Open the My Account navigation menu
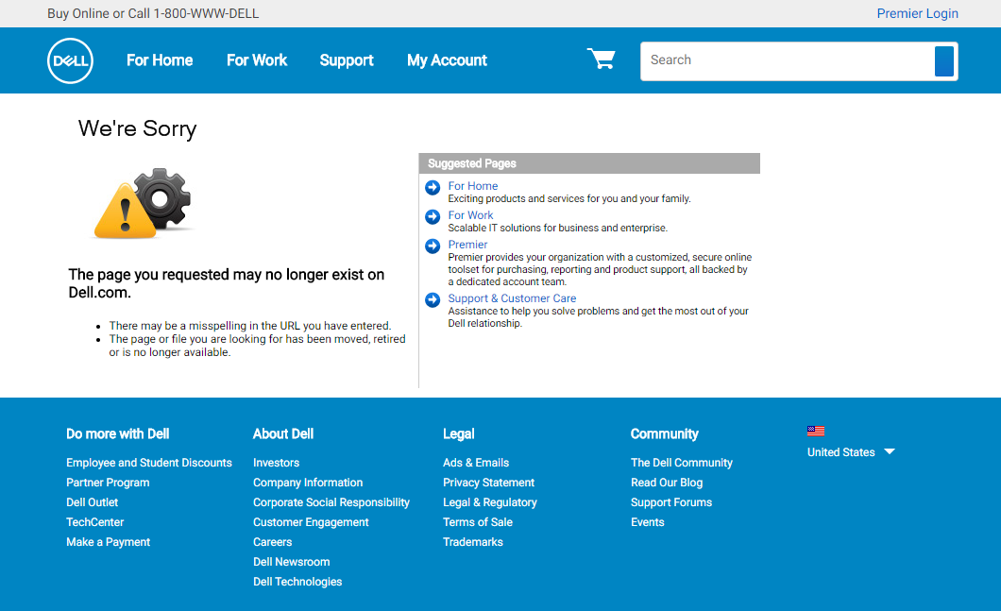This screenshot has width=1001, height=611. coord(447,60)
